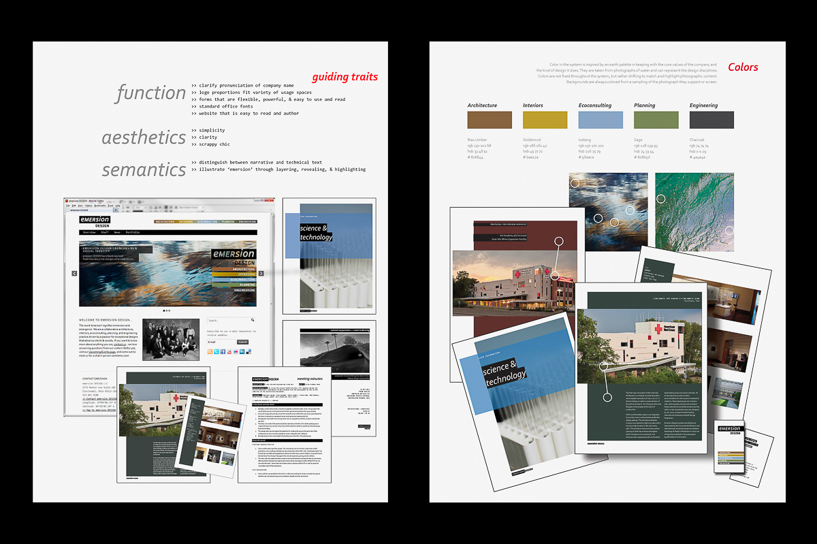817x544 pixels.
Task: Click the RSS feed icon
Action: tap(210, 352)
